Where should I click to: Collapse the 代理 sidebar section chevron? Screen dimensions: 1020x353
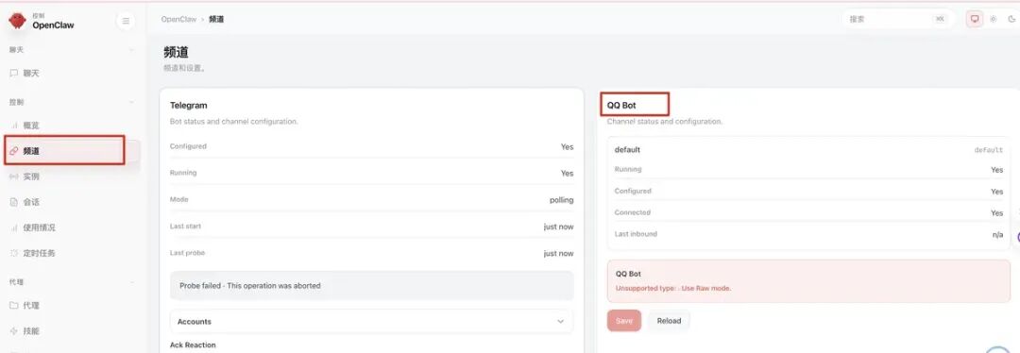point(132,282)
